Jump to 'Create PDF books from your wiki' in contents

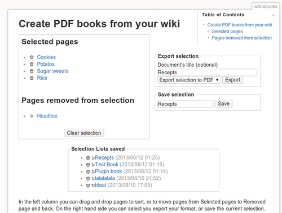(x=240, y=25)
